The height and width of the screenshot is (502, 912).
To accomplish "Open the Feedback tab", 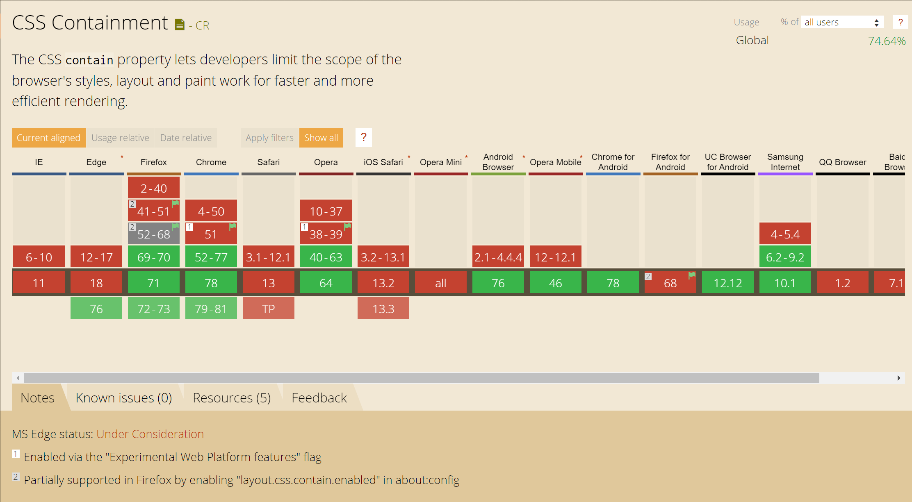I will coord(319,398).
